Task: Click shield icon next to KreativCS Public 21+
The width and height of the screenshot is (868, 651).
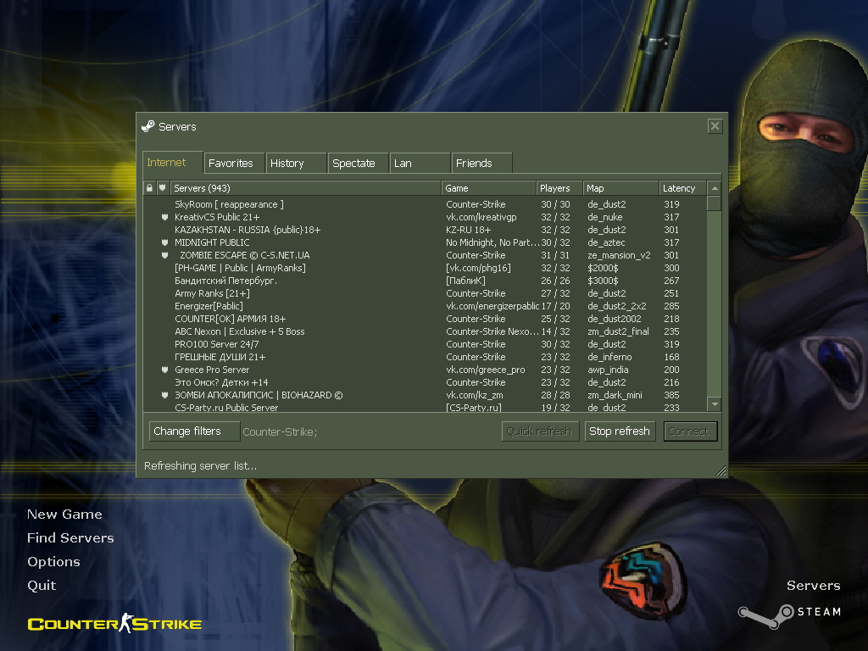Action: (164, 217)
